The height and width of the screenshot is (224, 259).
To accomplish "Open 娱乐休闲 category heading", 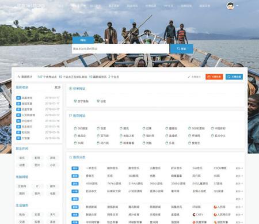I will click(x=22, y=149).
